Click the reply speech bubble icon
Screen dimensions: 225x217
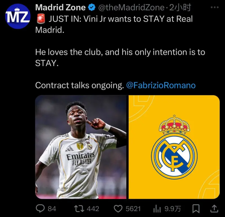coord(40,209)
